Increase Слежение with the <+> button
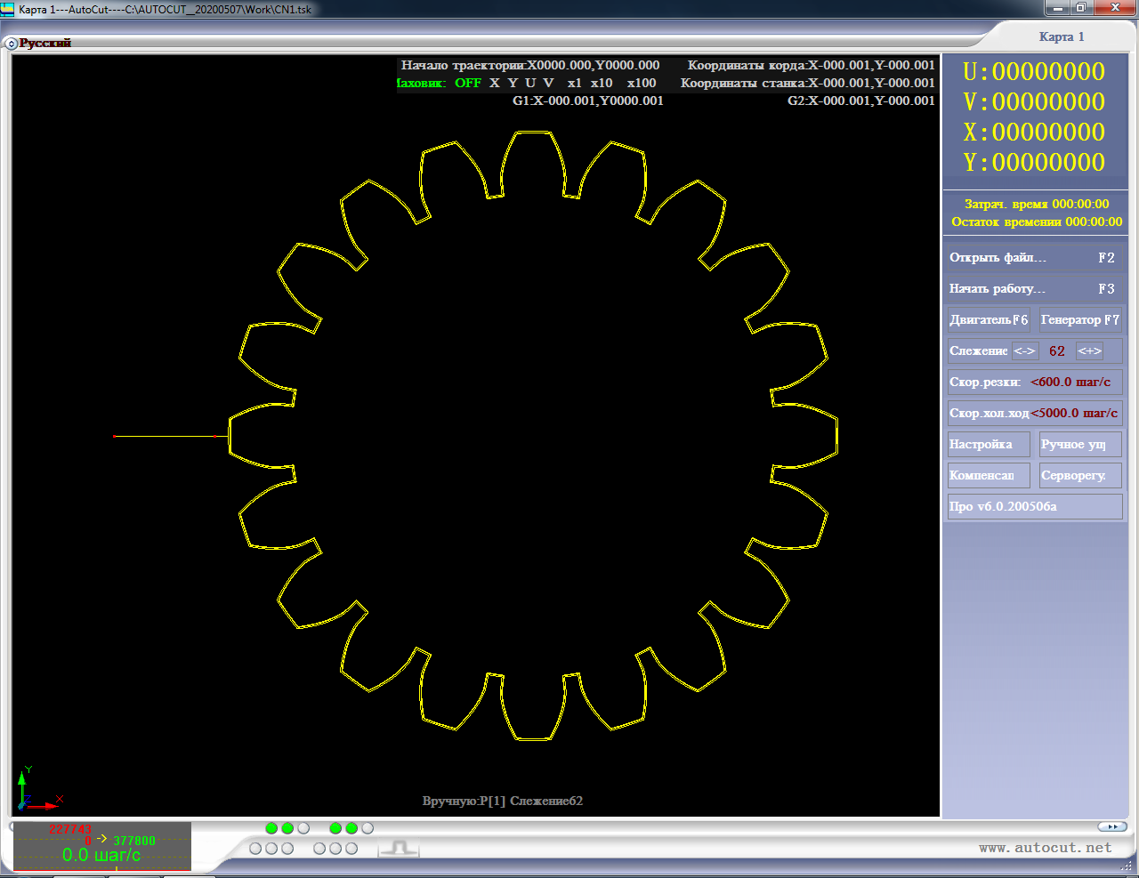The width and height of the screenshot is (1139, 878). click(1090, 351)
